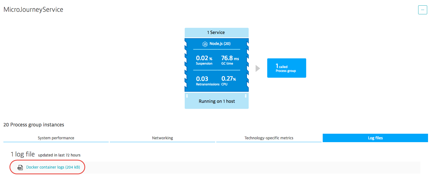The height and width of the screenshot is (184, 430).
Task: Click the 76.8 ms GC time metric
Action: pyautogui.click(x=230, y=60)
